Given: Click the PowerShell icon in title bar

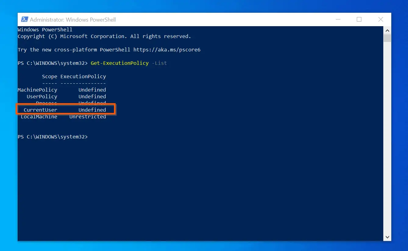Looking at the screenshot, I should (x=24, y=19).
